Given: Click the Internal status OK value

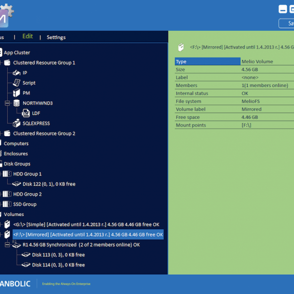Looking at the screenshot, I should (x=245, y=93).
